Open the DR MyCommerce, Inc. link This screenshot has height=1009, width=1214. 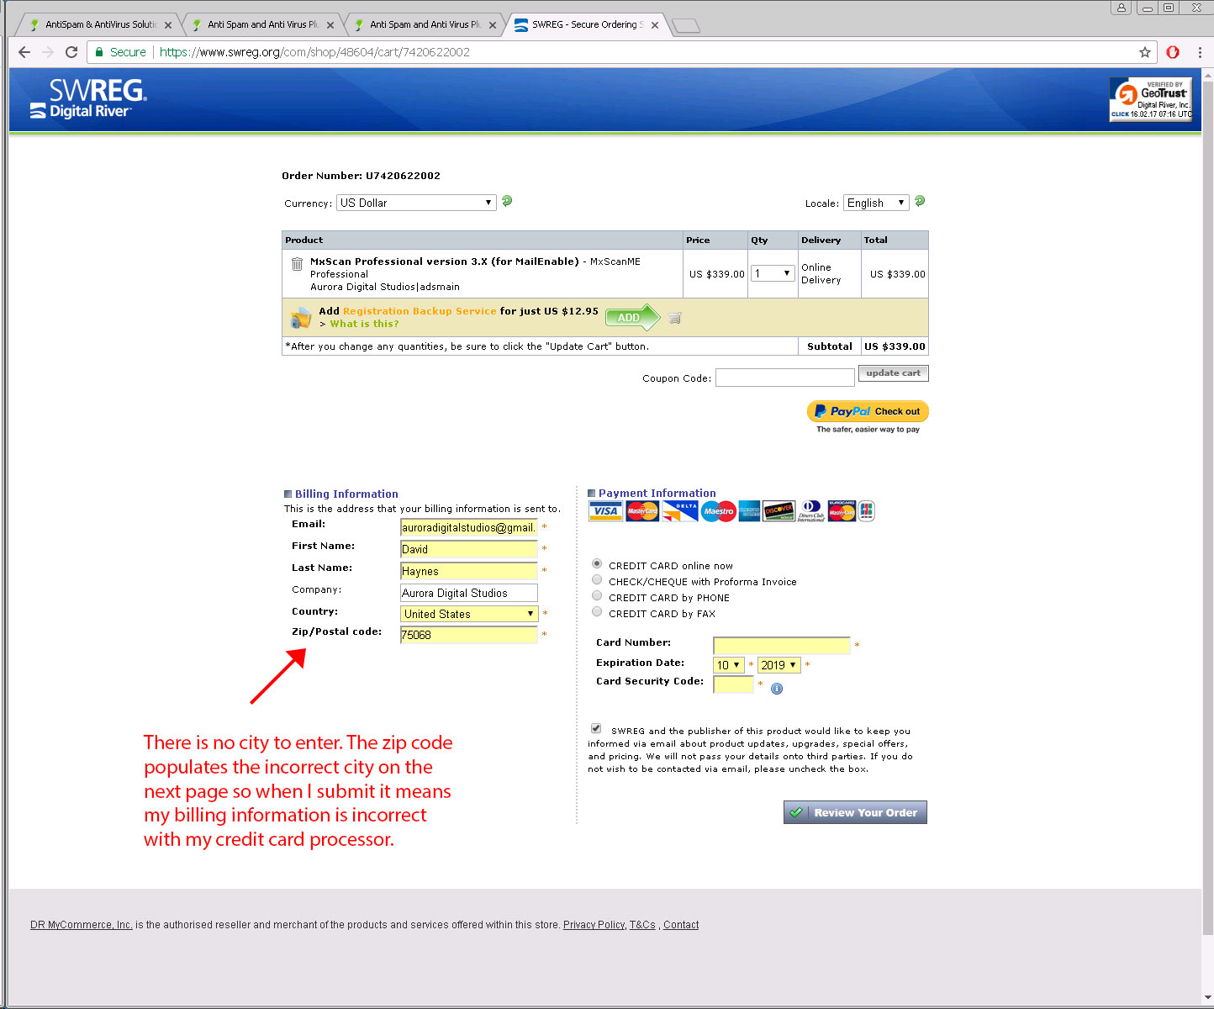[x=82, y=925]
